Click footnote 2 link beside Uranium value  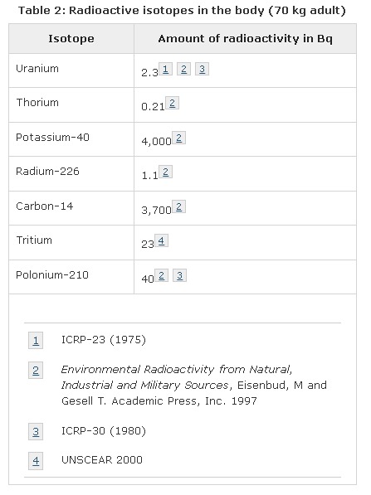point(183,69)
